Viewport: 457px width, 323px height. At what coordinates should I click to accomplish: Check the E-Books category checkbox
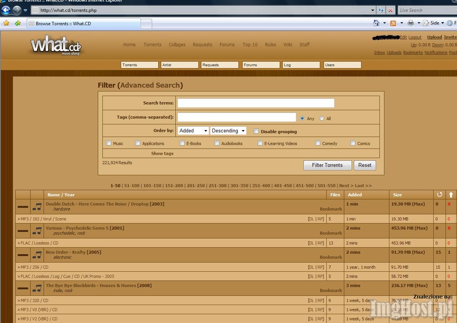(182, 143)
